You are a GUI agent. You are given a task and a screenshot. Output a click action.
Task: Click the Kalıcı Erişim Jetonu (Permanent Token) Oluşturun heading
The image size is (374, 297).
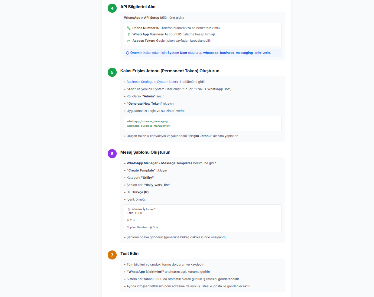pos(170,71)
